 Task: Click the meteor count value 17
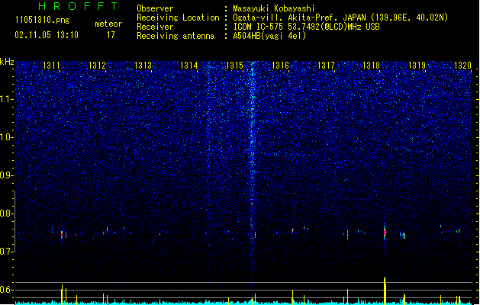pos(111,35)
